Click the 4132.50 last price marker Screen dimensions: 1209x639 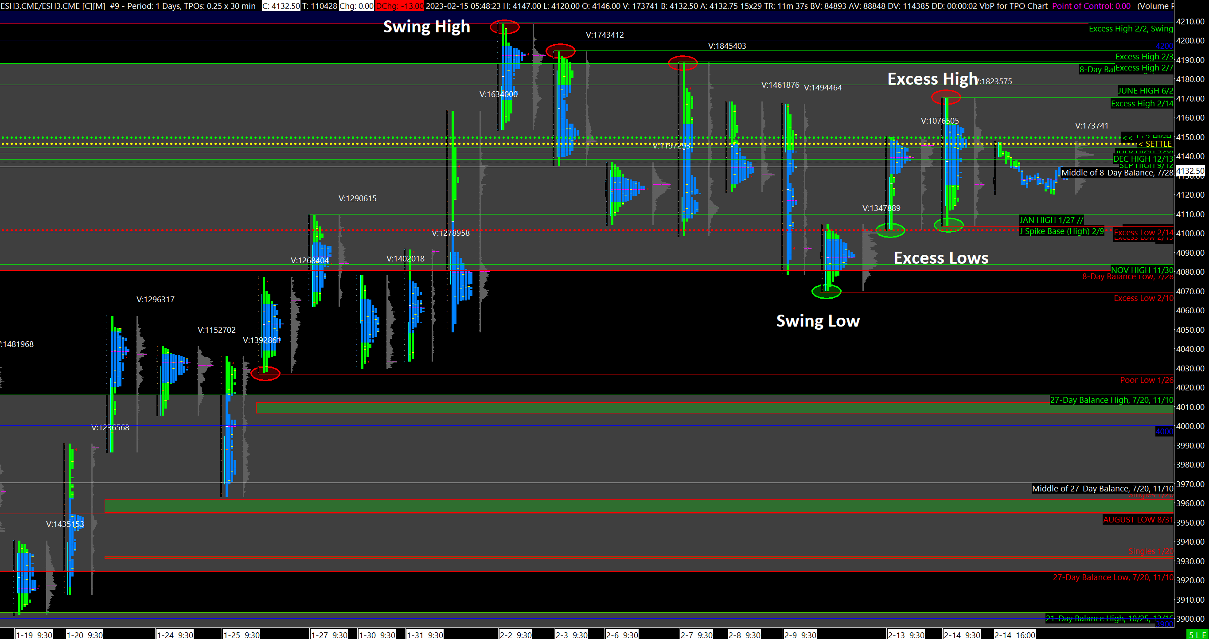tap(1190, 171)
